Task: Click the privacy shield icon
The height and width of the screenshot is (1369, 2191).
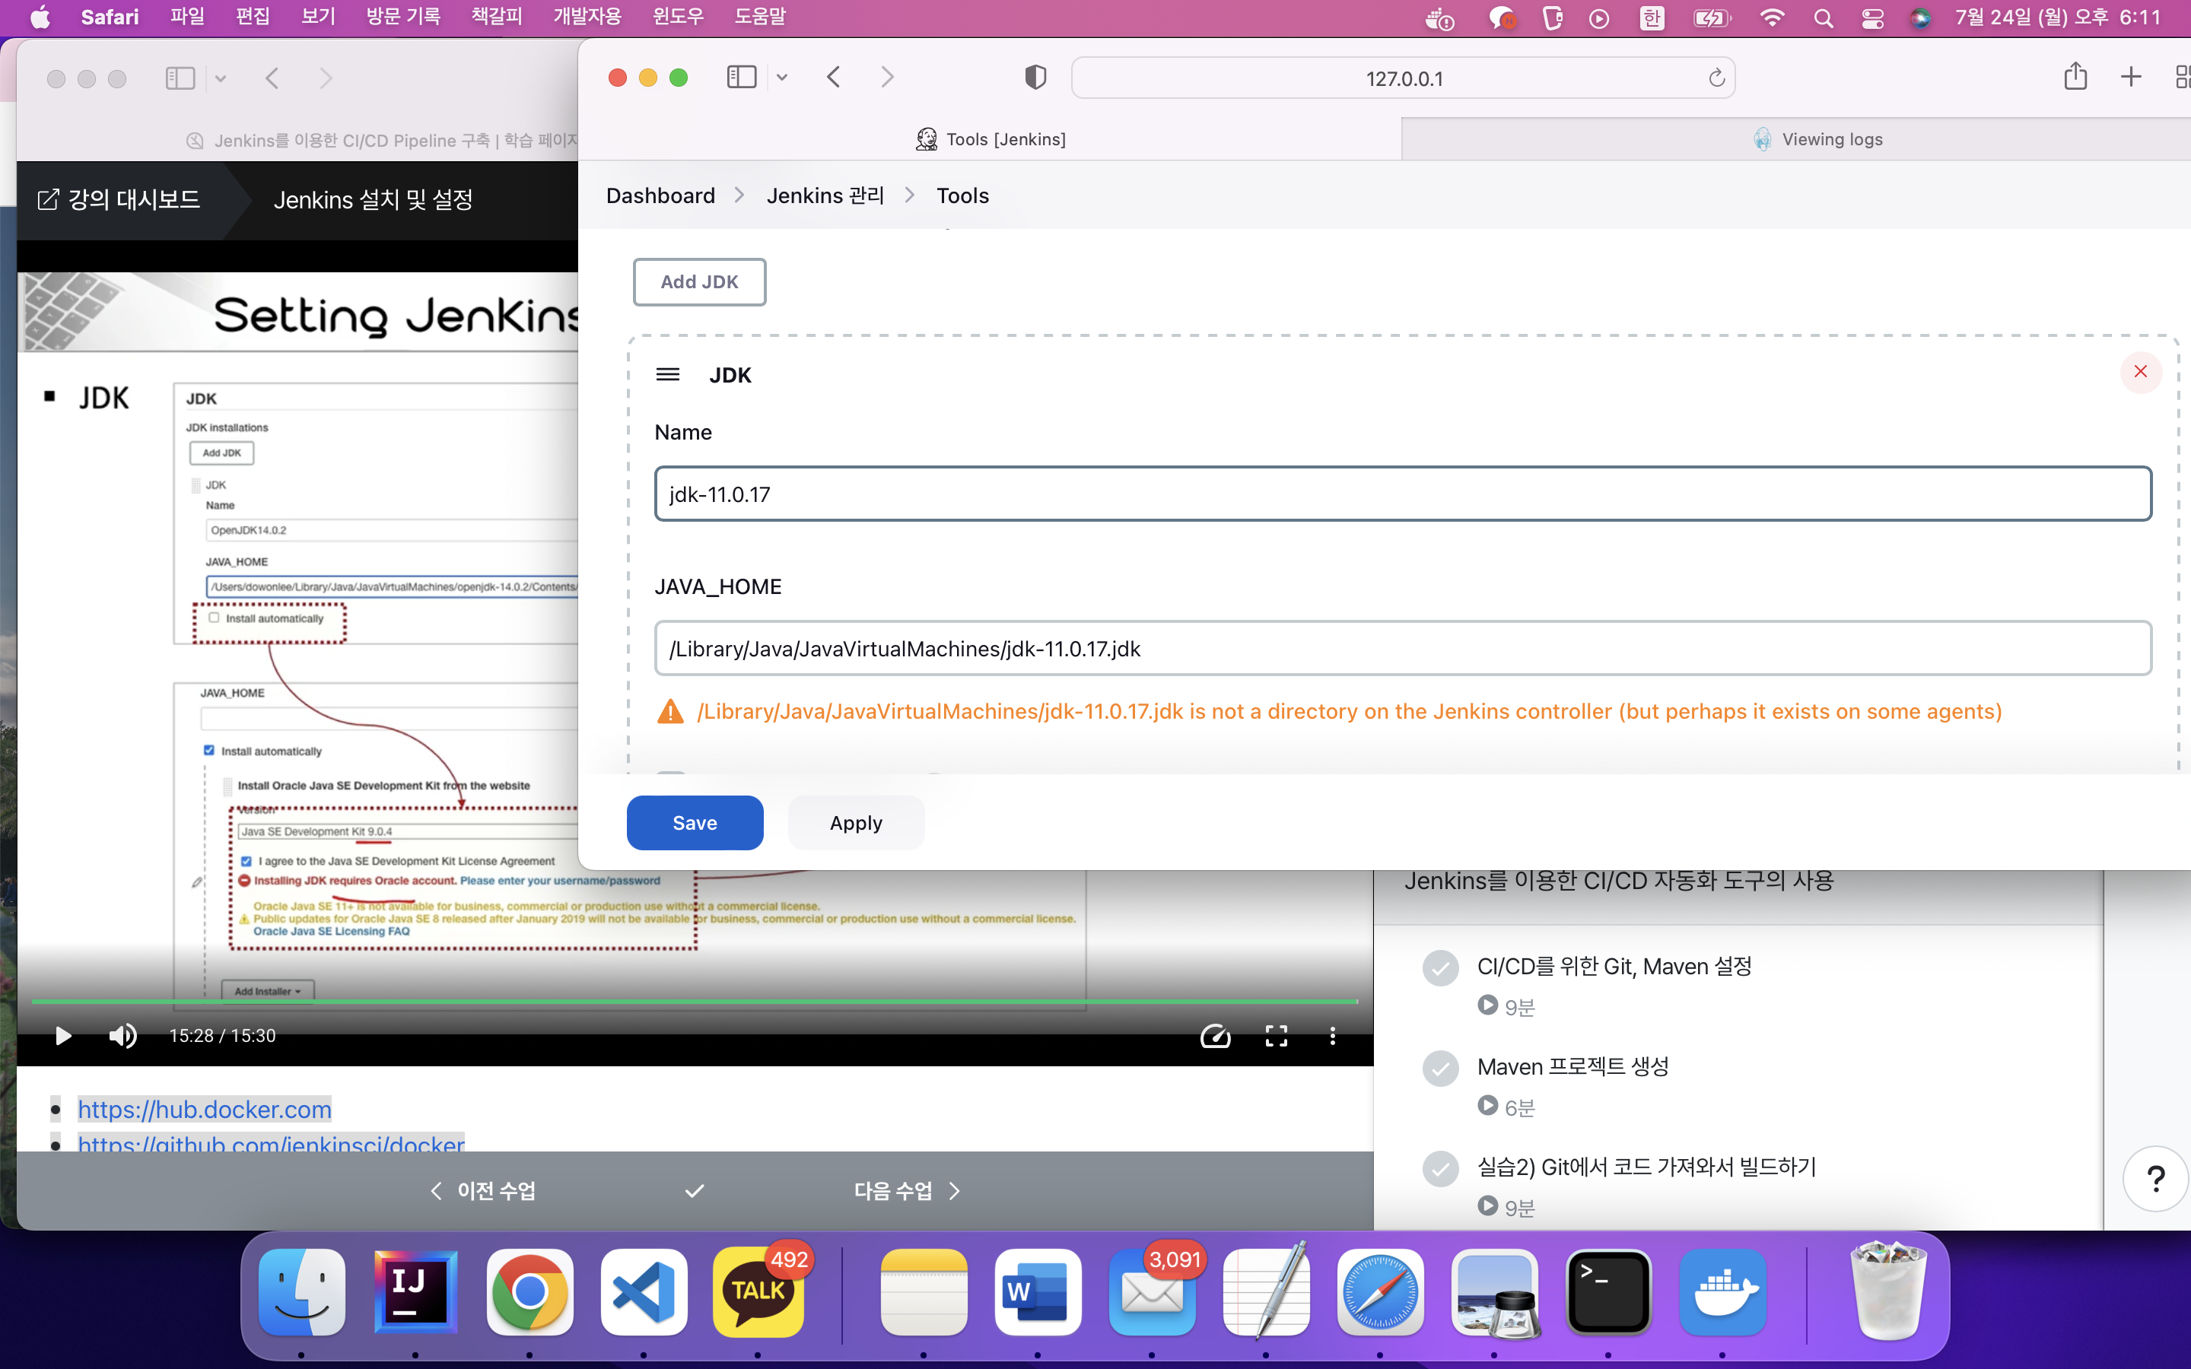Action: click(1035, 78)
